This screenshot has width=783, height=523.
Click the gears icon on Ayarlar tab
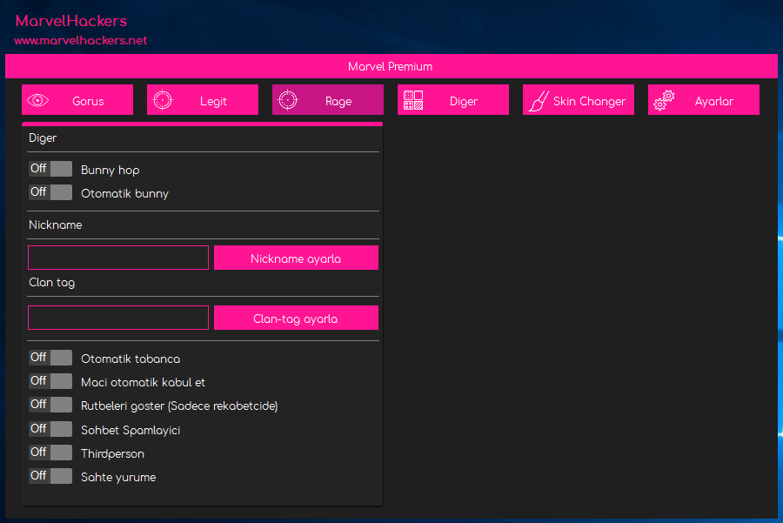coord(664,100)
